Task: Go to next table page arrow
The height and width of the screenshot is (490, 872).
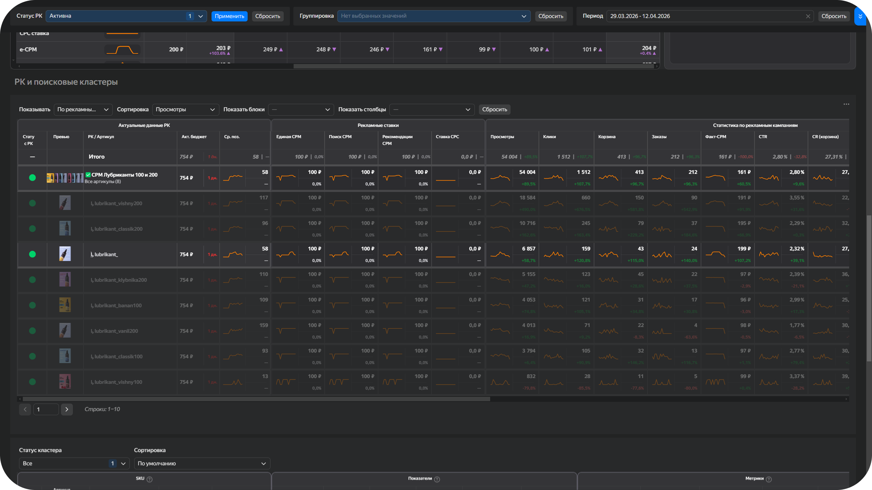Action: pos(67,409)
